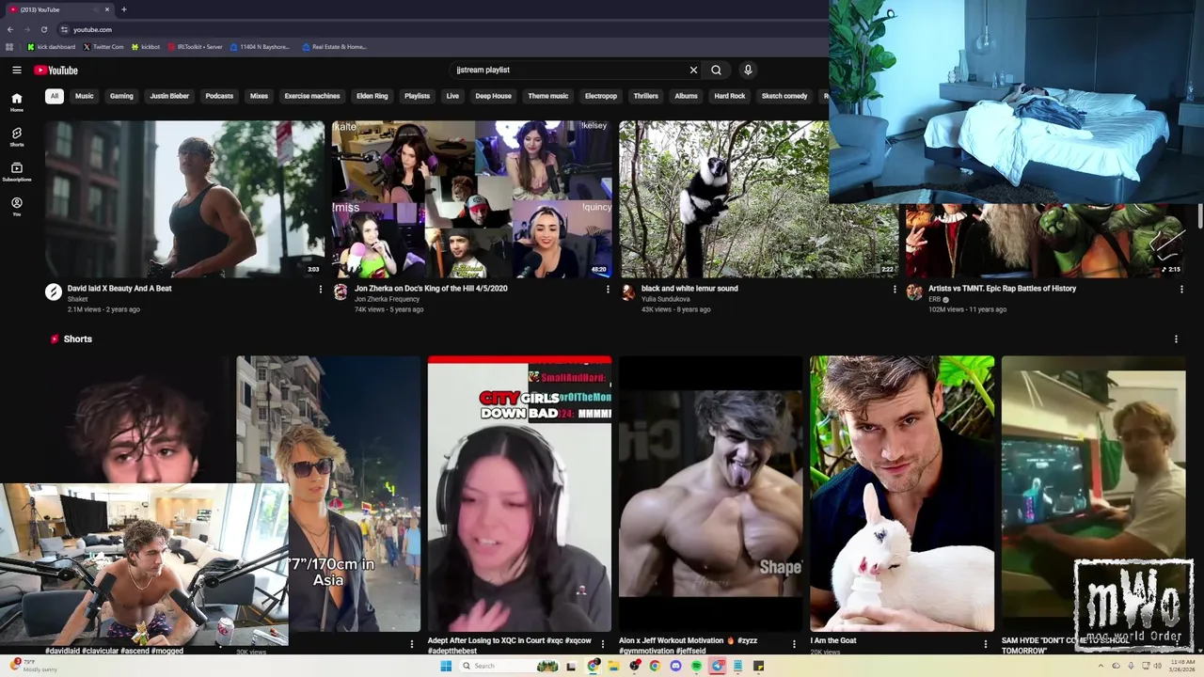Open Subscriptions in the left sidebar
The width and height of the screenshot is (1204, 677).
(17, 172)
